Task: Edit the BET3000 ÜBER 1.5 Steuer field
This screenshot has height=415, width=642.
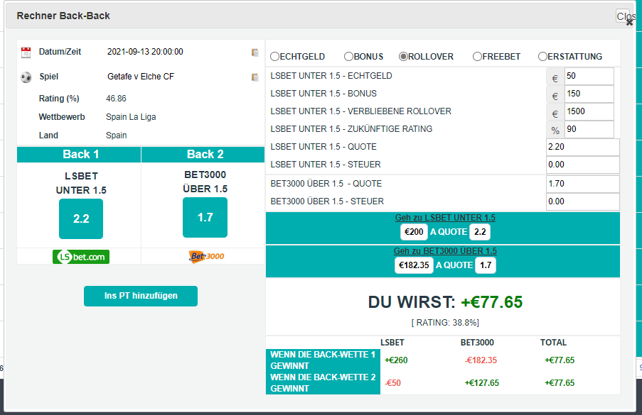Action: pos(582,201)
